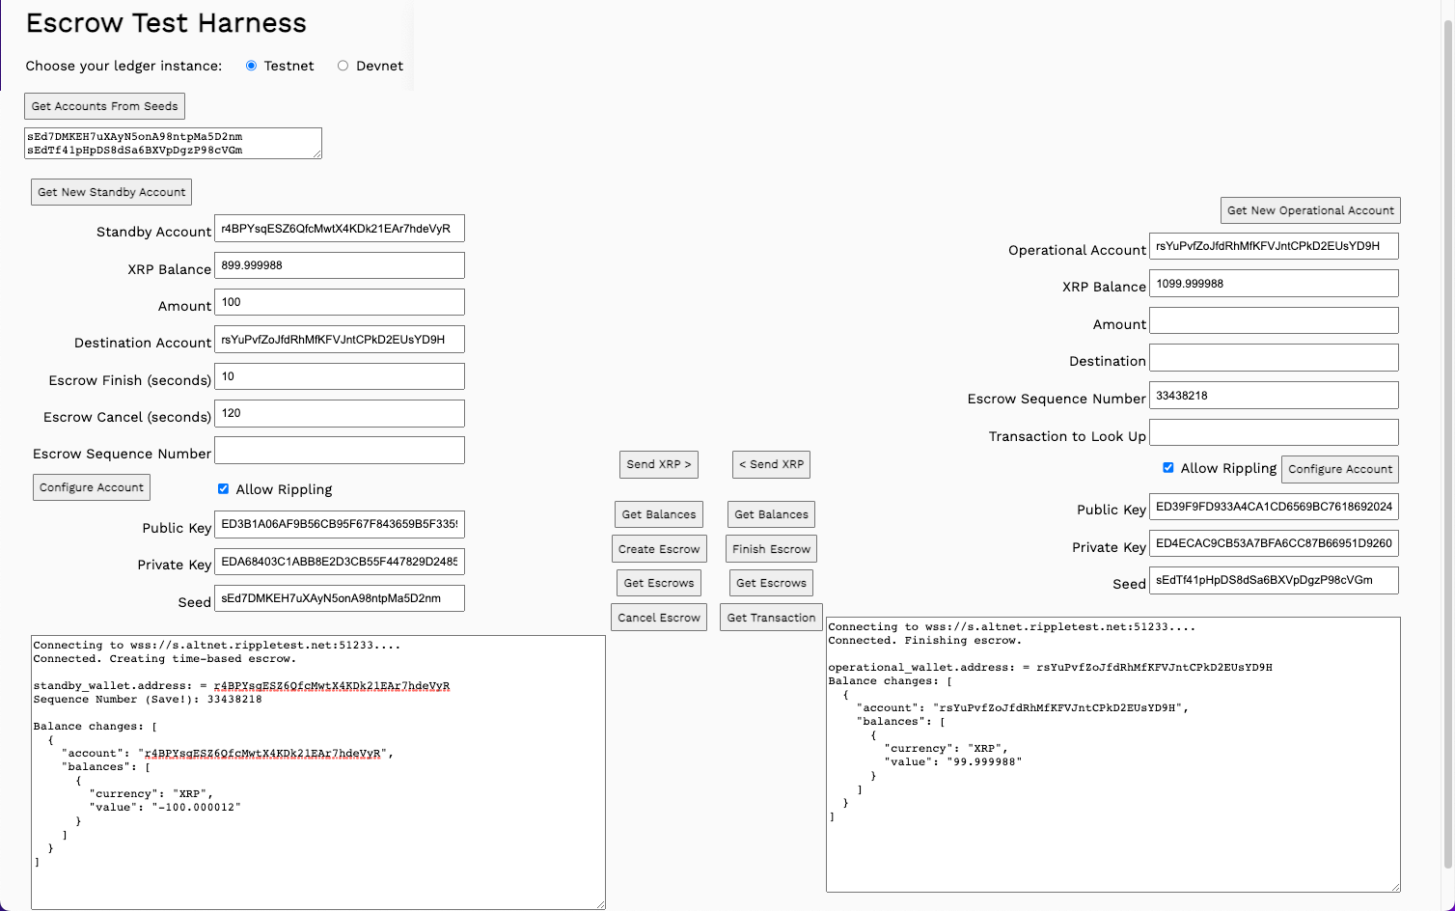Click operational-side Get Balances button

(x=771, y=514)
